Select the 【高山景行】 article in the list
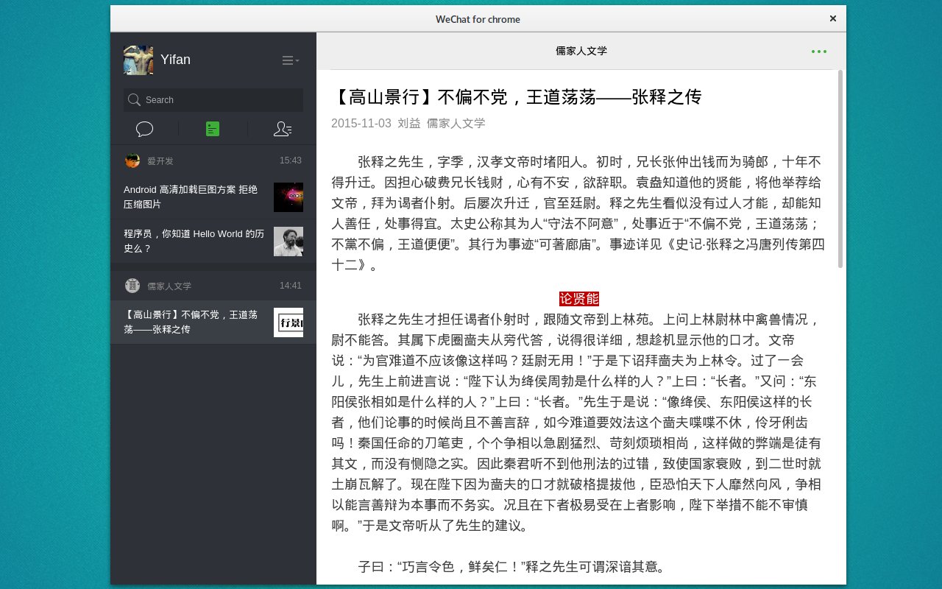 [213, 322]
